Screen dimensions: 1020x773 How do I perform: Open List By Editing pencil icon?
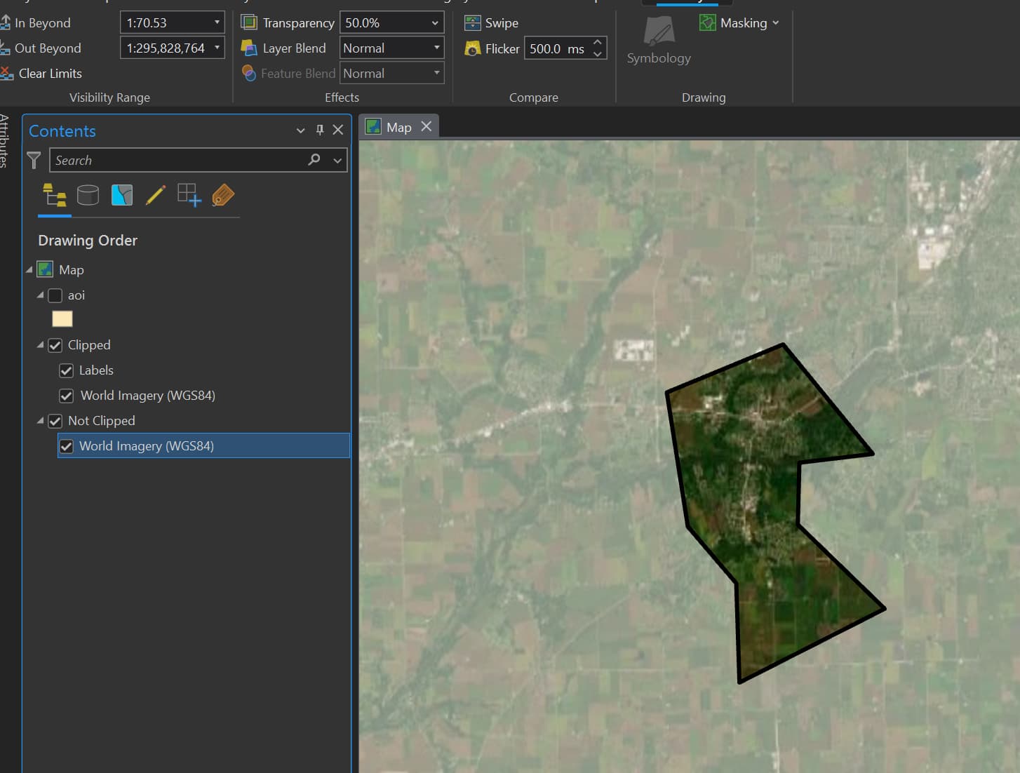[x=156, y=195]
